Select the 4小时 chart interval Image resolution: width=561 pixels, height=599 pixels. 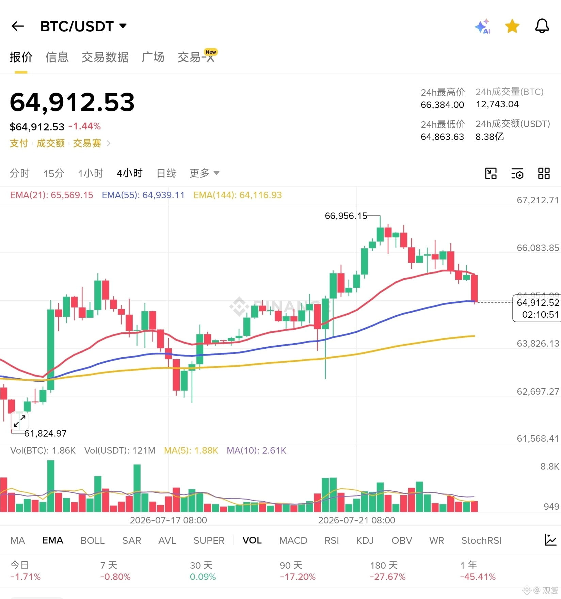(129, 173)
